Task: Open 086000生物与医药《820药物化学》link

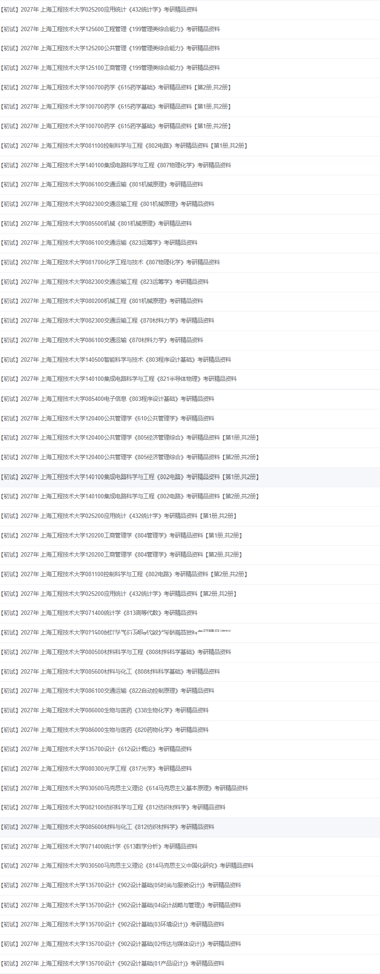Action: 105,730
